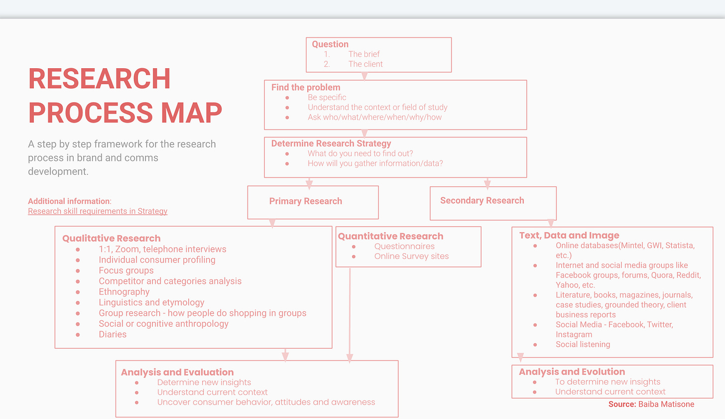The height and width of the screenshot is (419, 725).
Task: Click the 'A step by step framework' subtitle
Action: [x=122, y=157]
